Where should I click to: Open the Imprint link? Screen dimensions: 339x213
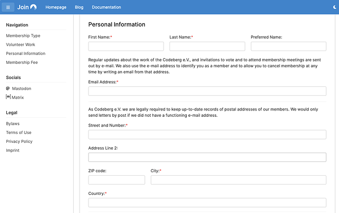(x=13, y=150)
